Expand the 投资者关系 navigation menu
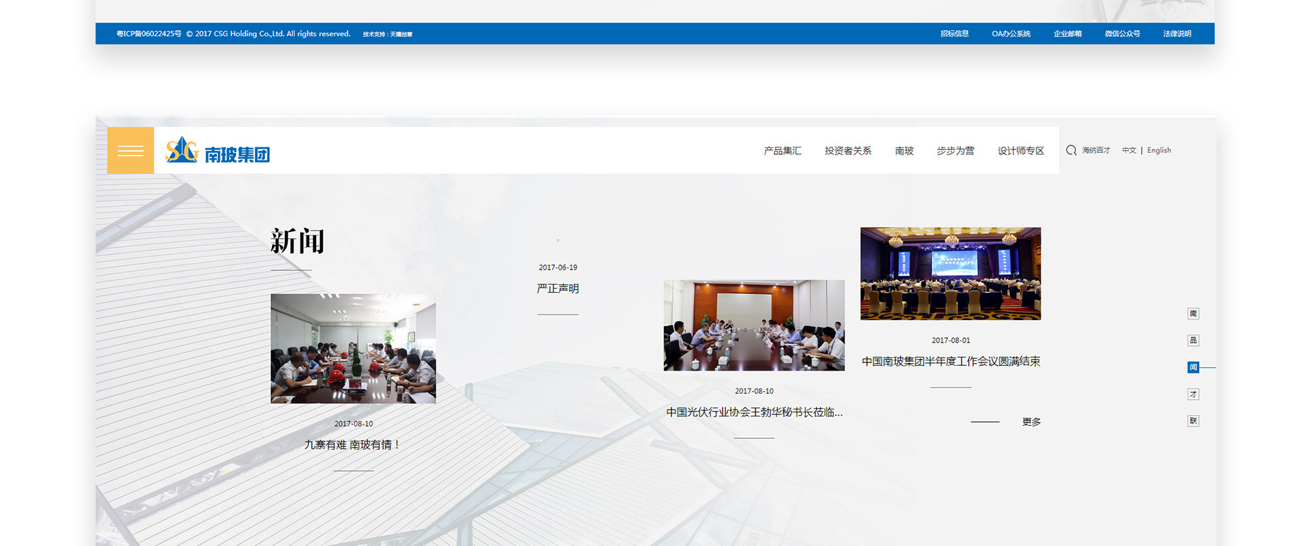This screenshot has width=1311, height=546. pos(847,151)
